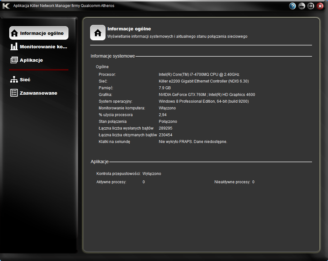Screen dimensions: 328x261
Task: Click the Procesor: label
Action: pyautogui.click(x=107, y=75)
